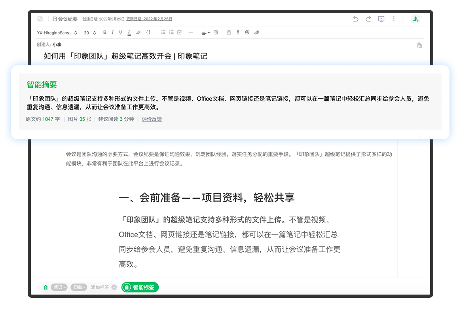Click the green tag icon in the tag bar
The image size is (459, 312).
coord(46,287)
